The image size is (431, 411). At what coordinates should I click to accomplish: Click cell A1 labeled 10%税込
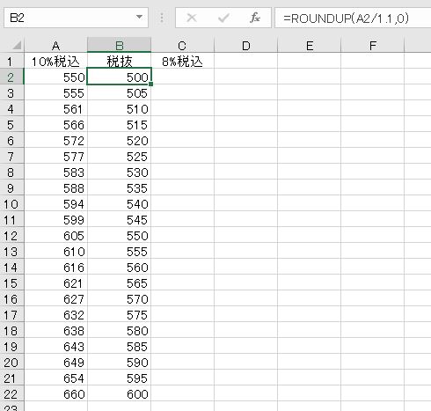coord(55,62)
